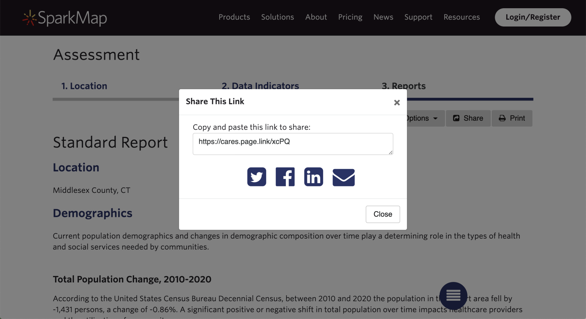The image size is (586, 319).
Task: Share link via email envelope icon
Action: 343,177
